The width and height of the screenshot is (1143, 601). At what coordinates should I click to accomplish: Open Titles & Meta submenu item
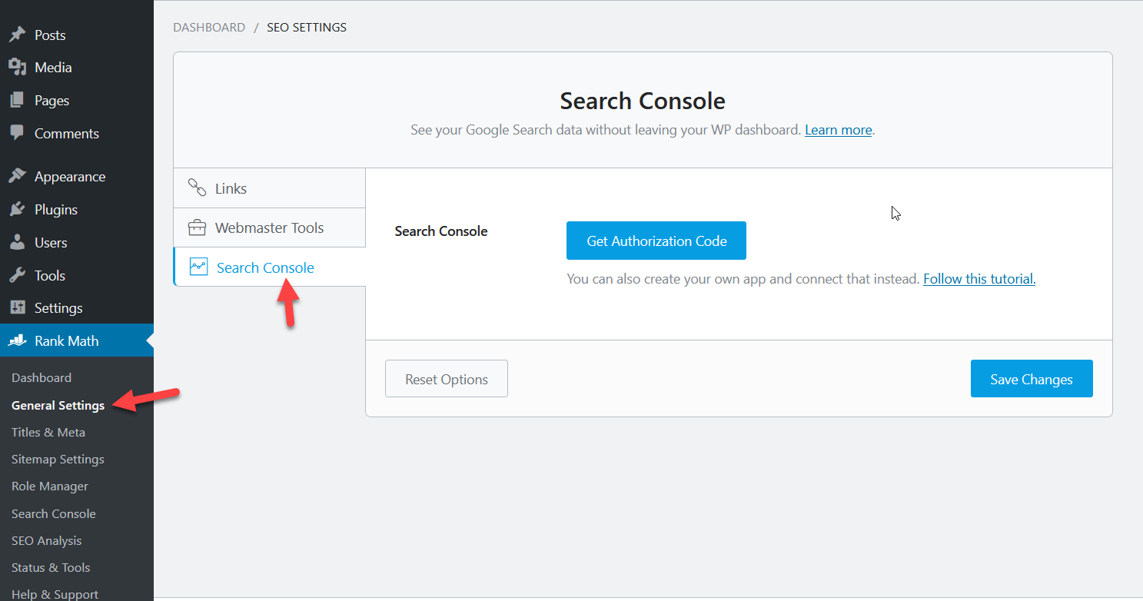(x=48, y=432)
